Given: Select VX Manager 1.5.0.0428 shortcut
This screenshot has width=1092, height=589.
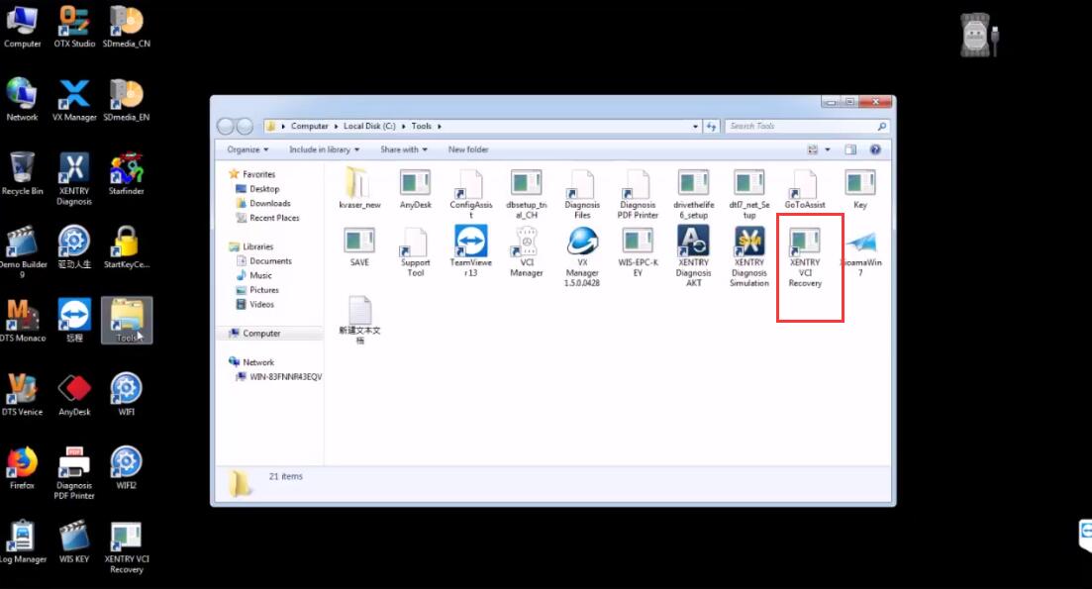Looking at the screenshot, I should click(582, 256).
